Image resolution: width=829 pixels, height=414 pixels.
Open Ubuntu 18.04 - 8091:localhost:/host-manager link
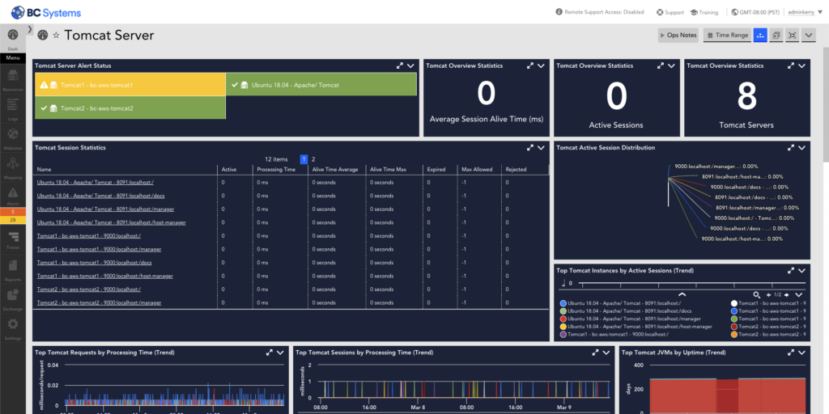pos(112,223)
